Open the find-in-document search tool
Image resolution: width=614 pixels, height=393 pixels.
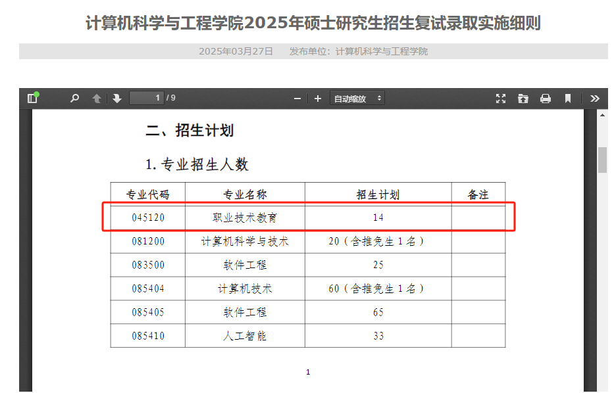click(74, 99)
